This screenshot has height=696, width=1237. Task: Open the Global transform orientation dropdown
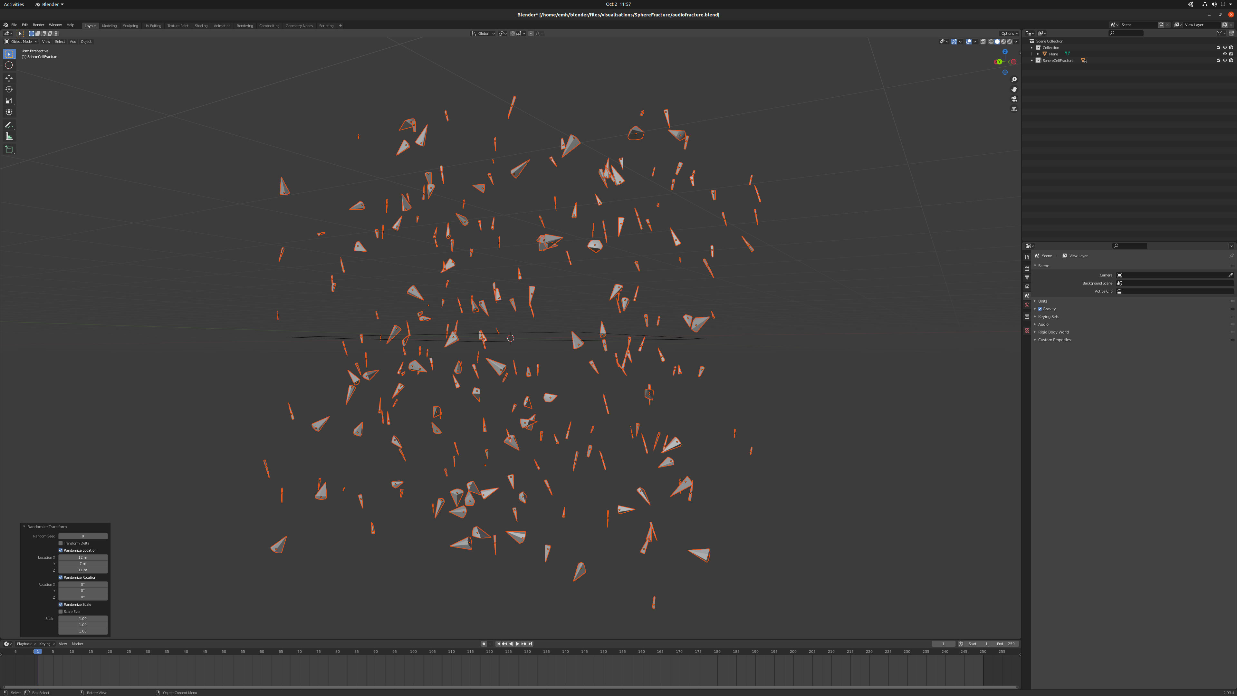[483, 34]
